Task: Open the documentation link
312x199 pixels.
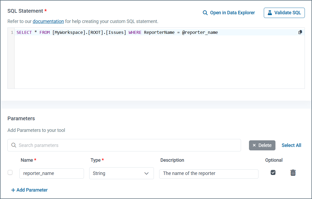Action: [48, 21]
